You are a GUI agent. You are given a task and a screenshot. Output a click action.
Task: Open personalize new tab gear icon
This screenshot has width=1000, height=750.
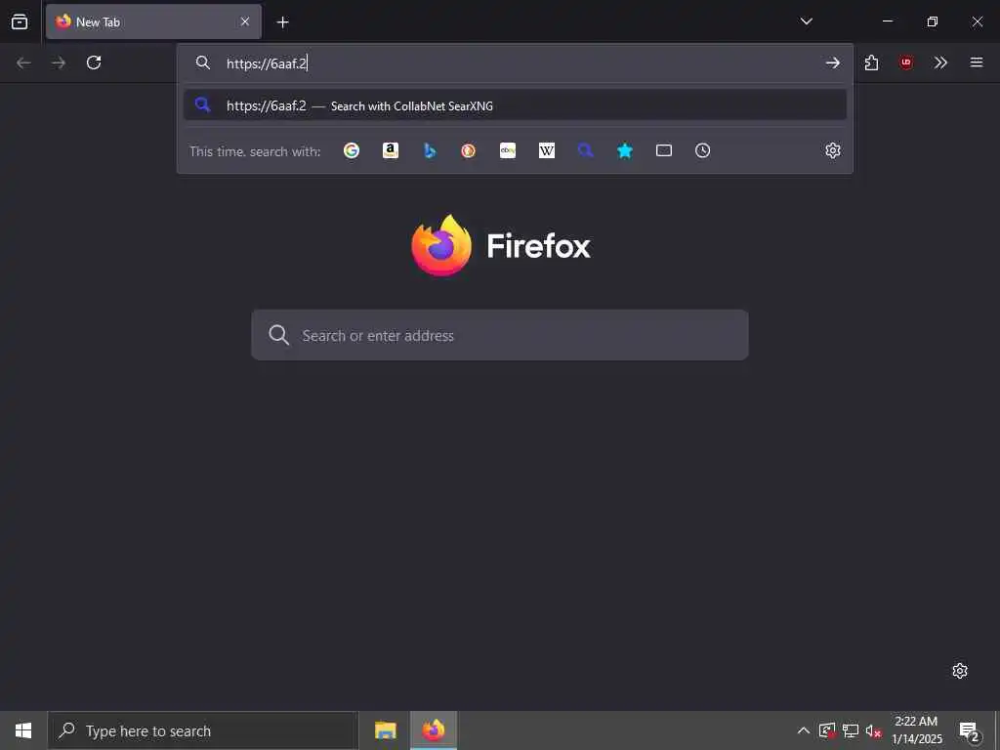coord(960,671)
